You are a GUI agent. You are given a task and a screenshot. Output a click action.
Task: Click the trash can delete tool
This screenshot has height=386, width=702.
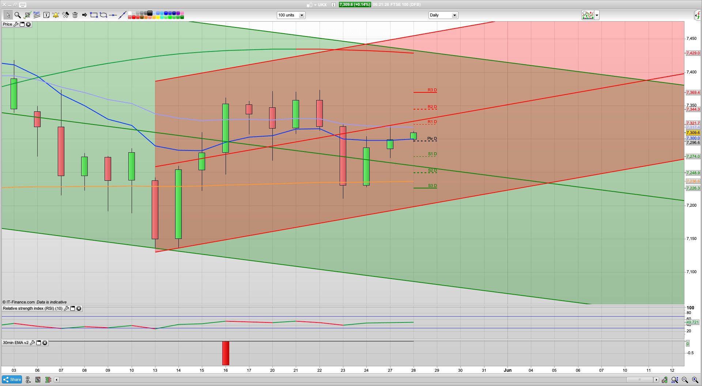pyautogui.click(x=75, y=15)
